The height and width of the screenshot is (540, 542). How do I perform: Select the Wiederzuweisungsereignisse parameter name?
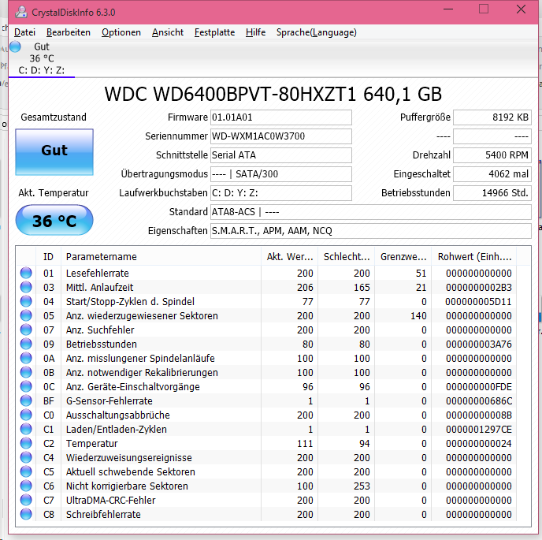point(129,458)
